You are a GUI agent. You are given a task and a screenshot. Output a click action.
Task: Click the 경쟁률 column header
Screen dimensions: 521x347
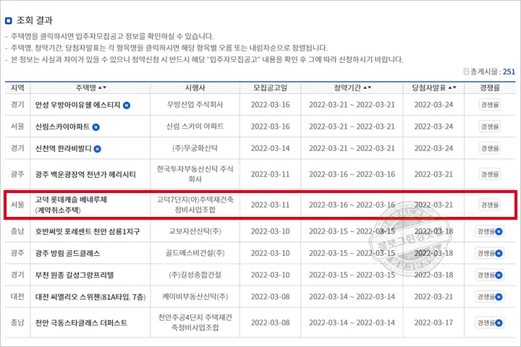pyautogui.click(x=490, y=87)
